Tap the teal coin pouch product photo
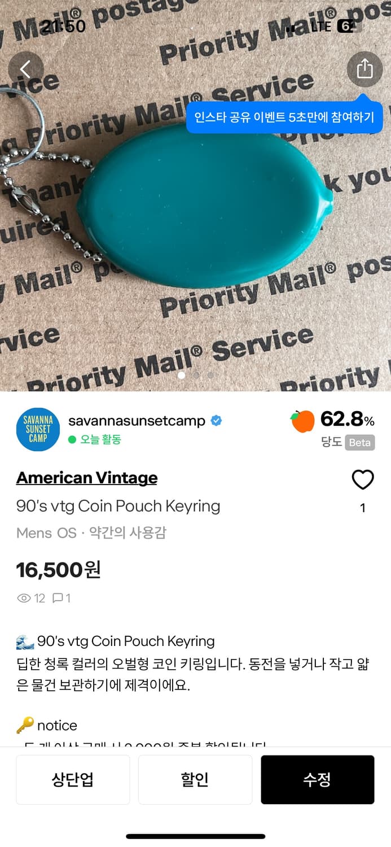 click(x=205, y=207)
